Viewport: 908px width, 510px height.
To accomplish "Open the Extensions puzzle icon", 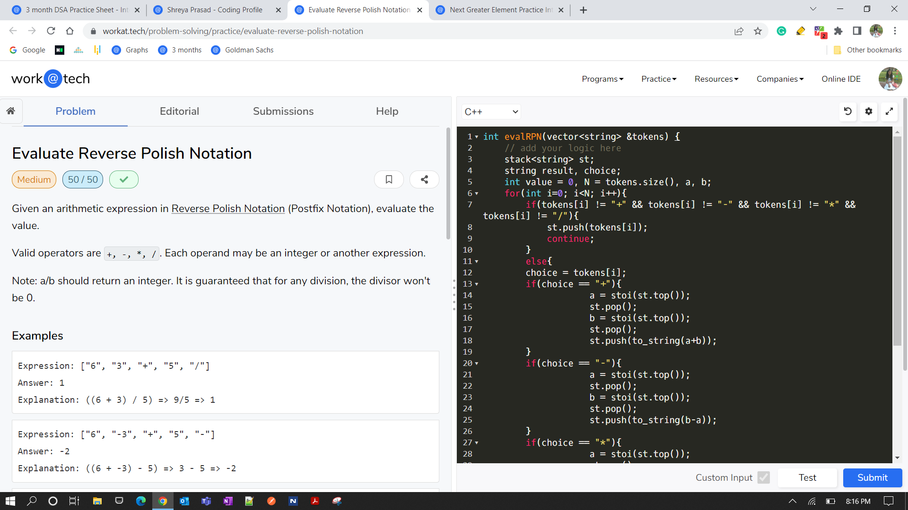I will pyautogui.click(x=838, y=31).
